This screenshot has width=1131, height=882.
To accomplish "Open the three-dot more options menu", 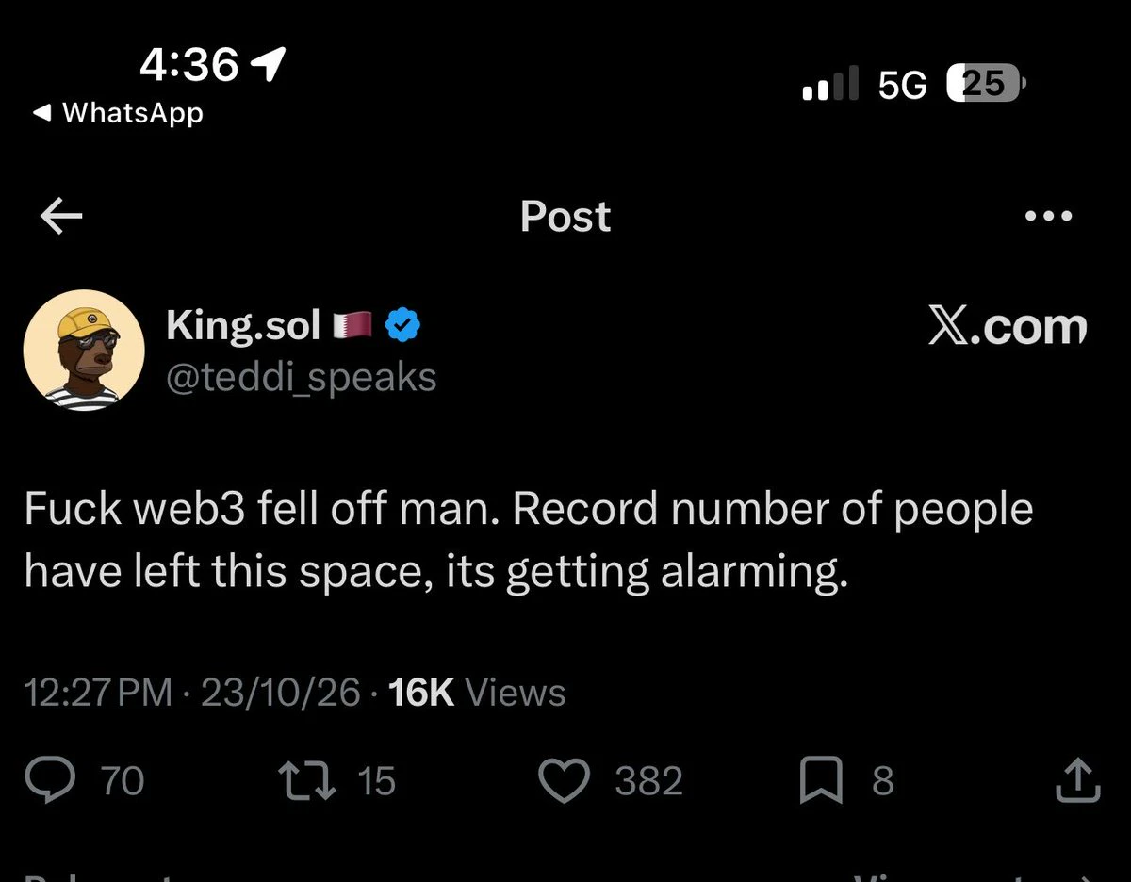I will 1048,217.
